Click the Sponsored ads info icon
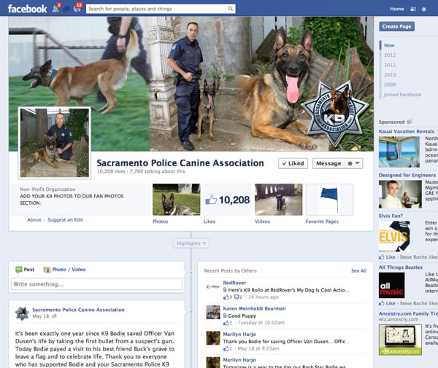 [410, 122]
